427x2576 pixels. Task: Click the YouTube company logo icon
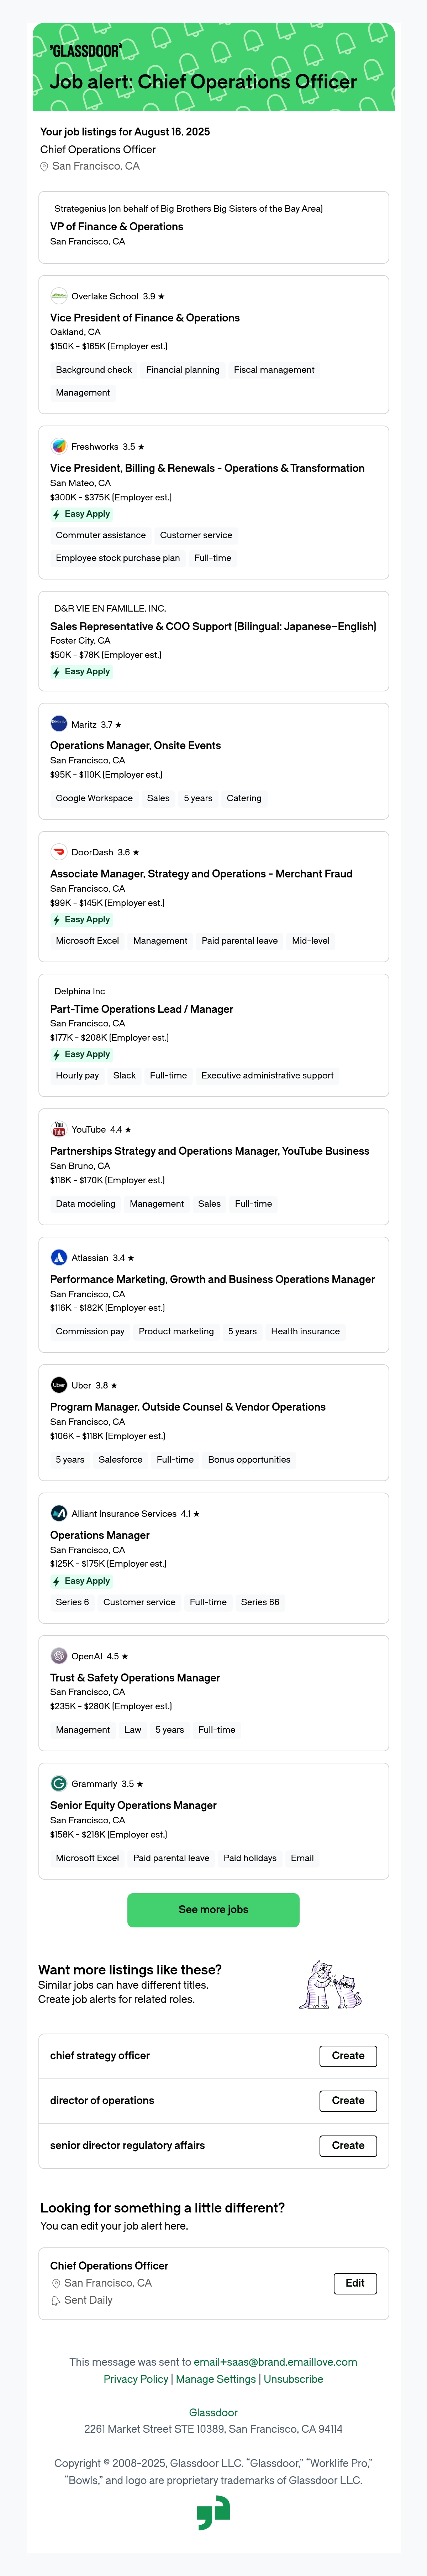59,1129
